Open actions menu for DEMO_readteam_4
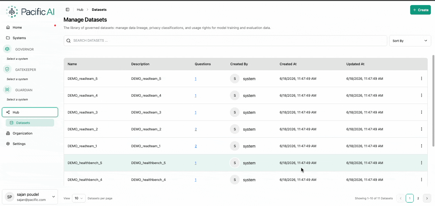435x206 pixels. tap(421, 95)
